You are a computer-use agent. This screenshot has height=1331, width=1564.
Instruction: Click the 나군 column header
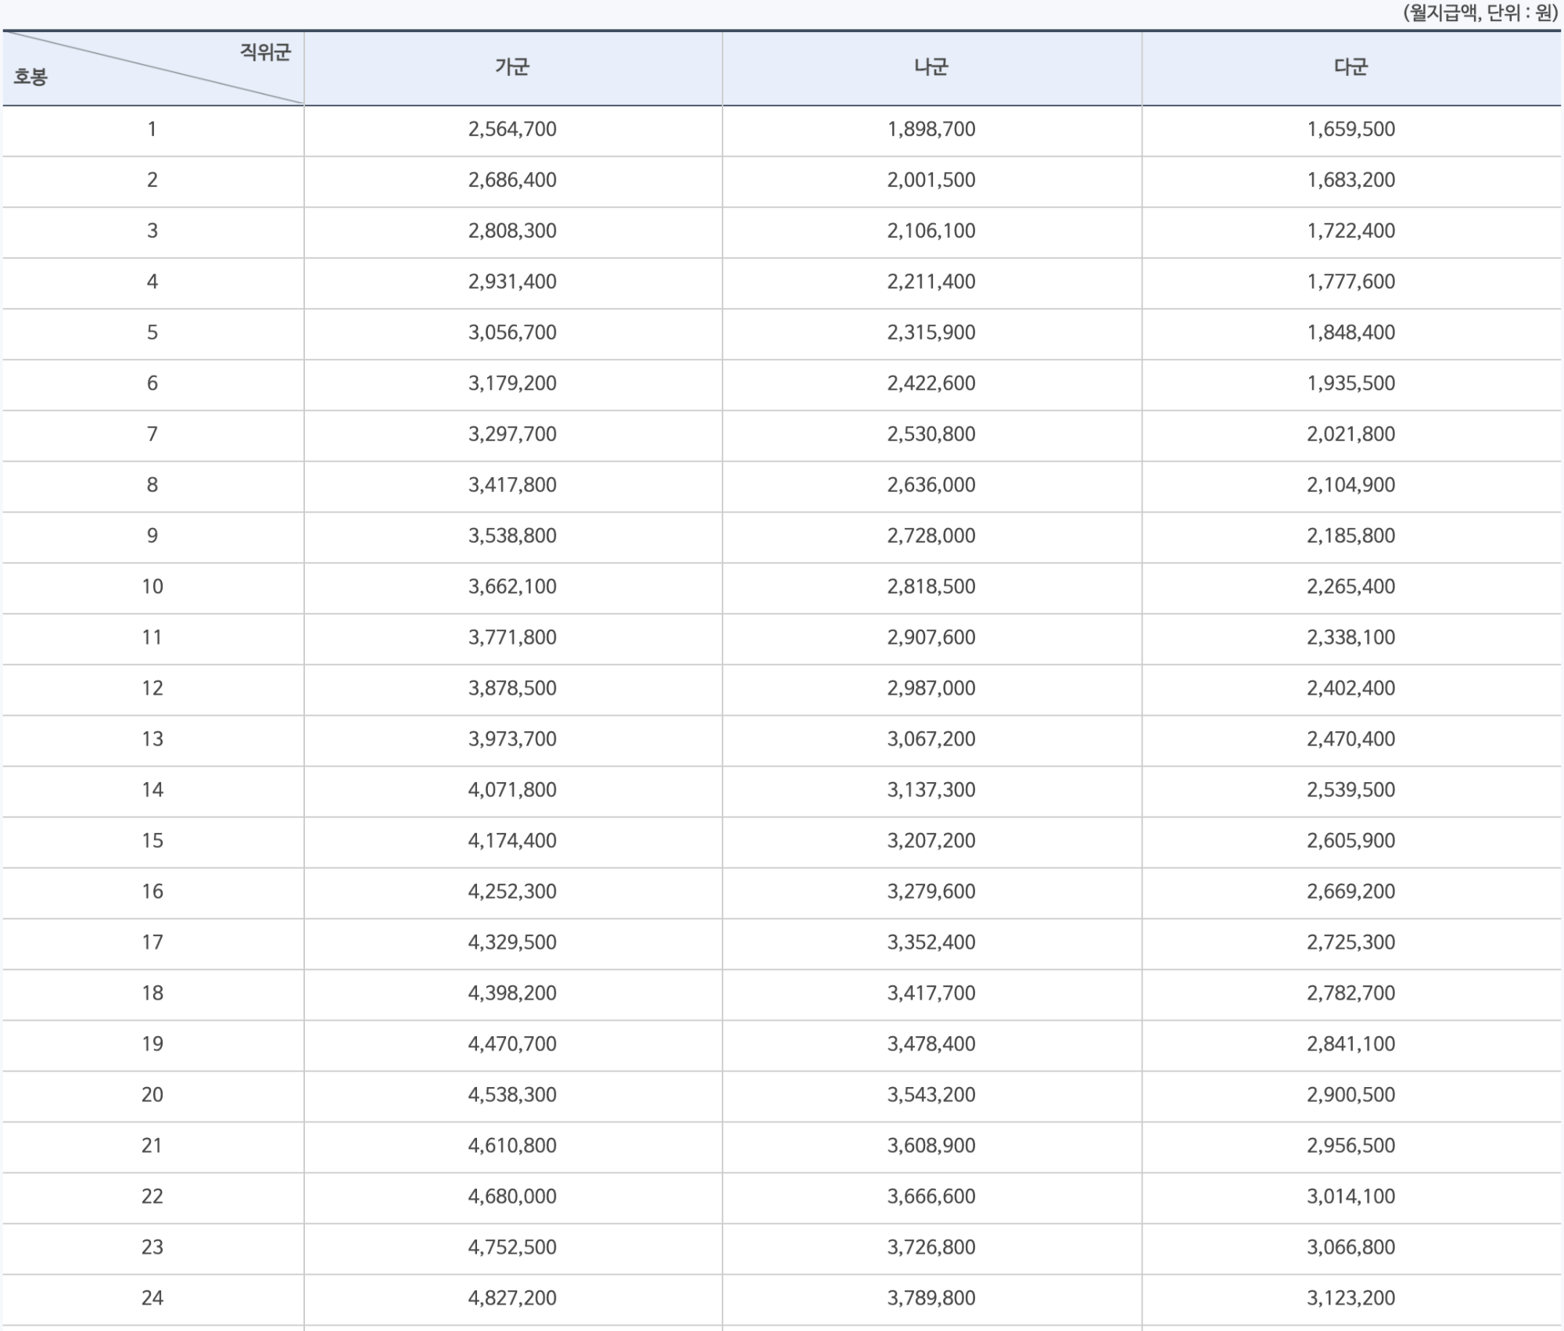931,67
